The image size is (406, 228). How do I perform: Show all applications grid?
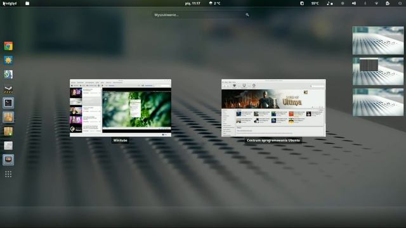coord(8,174)
